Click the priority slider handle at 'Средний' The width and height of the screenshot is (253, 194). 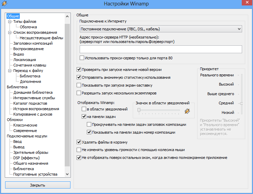(241, 103)
